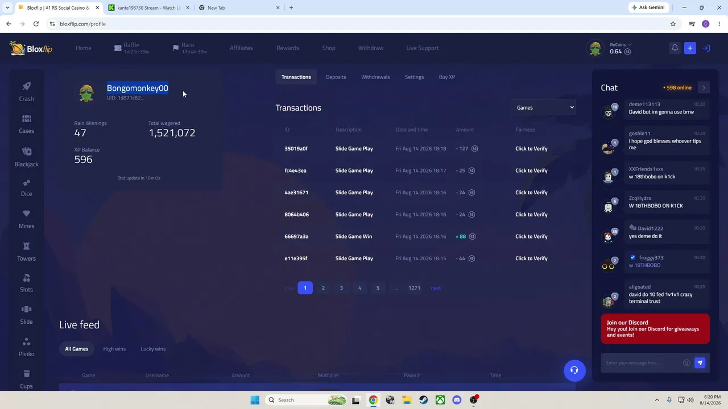This screenshot has height=409, width=728.
Task: Show High wins in Live feed
Action: point(114,349)
